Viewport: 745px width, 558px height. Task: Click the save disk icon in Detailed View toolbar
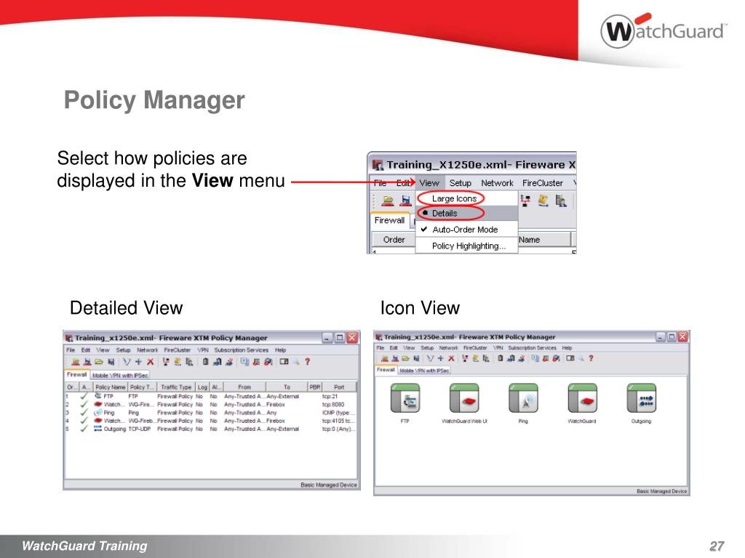click(111, 362)
